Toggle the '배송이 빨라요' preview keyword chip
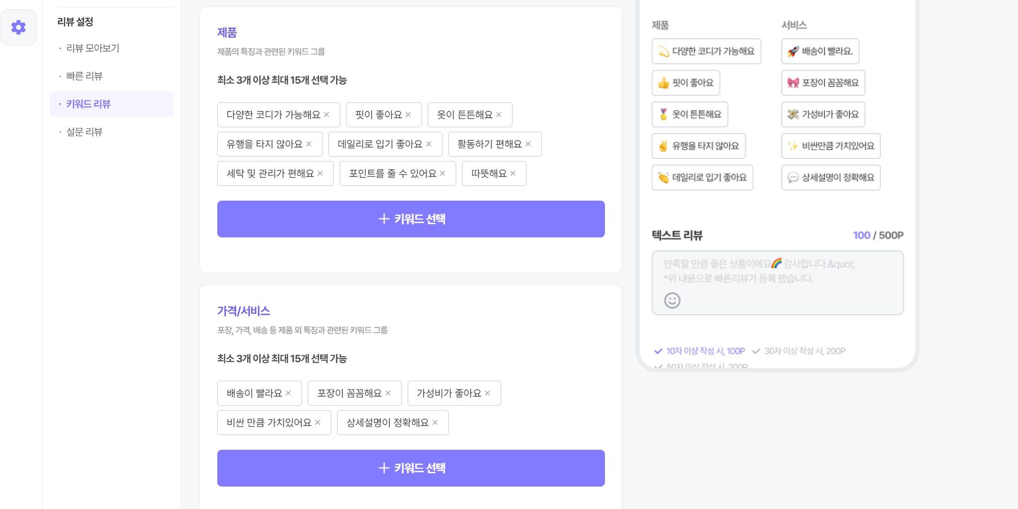Viewport: 1018px width, 509px height. pos(820,51)
